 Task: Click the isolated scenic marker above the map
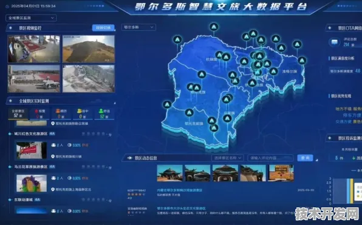pos(214,27)
